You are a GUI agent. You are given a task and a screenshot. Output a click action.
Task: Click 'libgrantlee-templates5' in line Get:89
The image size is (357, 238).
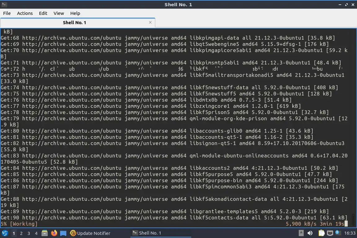(x=223, y=211)
